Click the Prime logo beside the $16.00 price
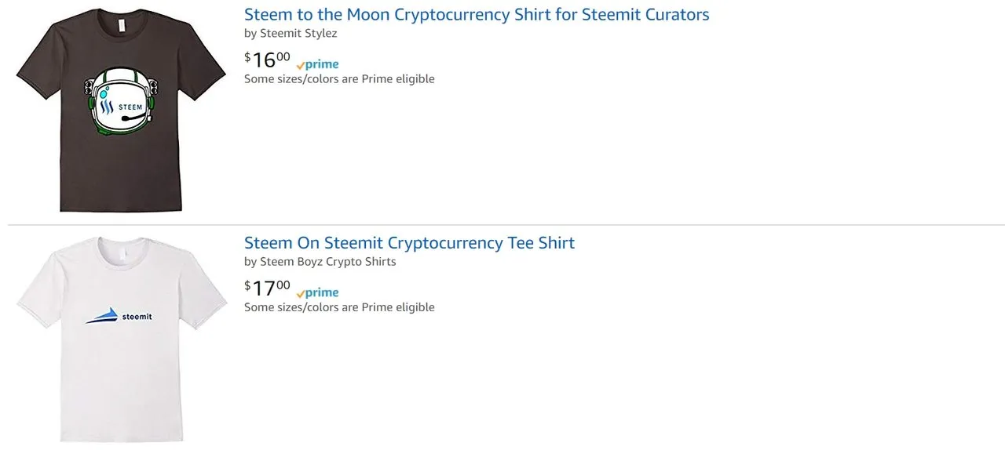 point(317,64)
